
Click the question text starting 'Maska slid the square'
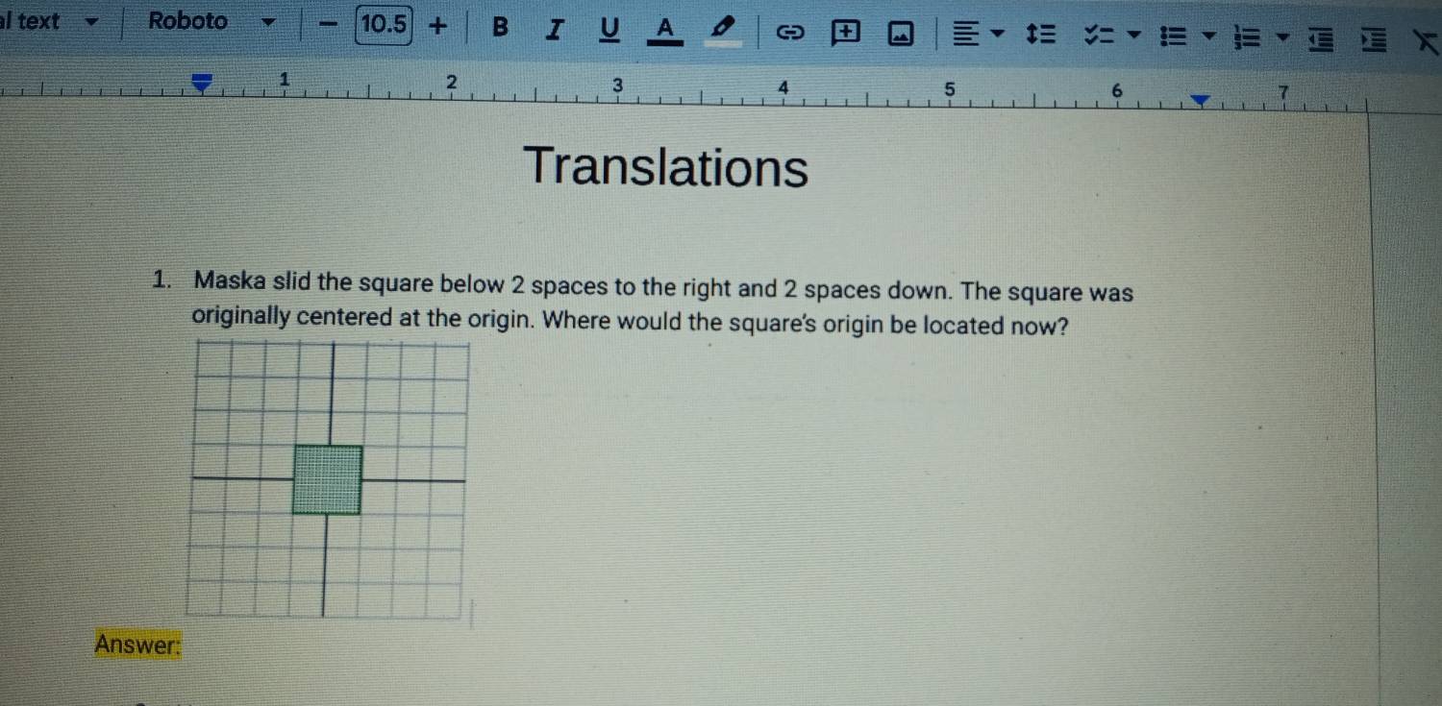click(x=663, y=287)
